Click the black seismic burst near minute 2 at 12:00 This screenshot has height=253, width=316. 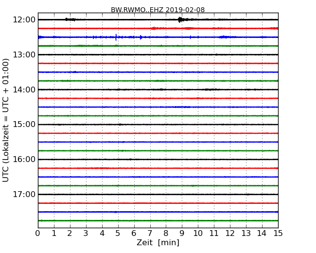tap(70, 19)
